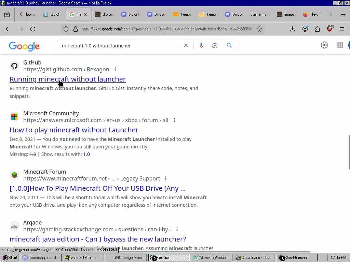Image resolution: width=350 pixels, height=262 pixels.
Task: Open the tracking protection shield icon
Action: click(x=66, y=29)
